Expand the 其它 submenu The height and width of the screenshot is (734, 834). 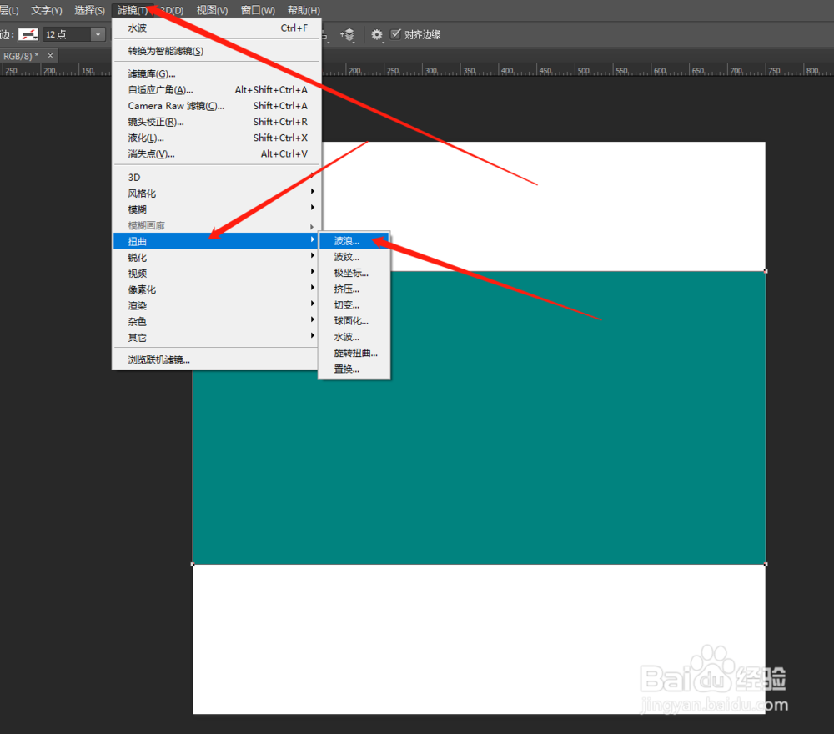(x=215, y=337)
